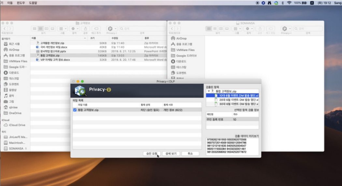Collapse the 통합 고객정보.zip tree in detected items
This screenshot has height=186, width=342.
209,91
